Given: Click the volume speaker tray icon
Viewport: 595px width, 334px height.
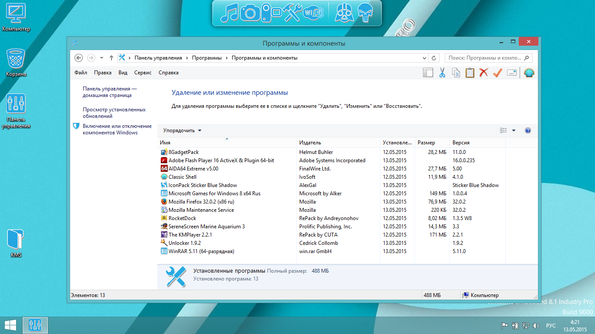Looking at the screenshot, I should click(x=536, y=325).
